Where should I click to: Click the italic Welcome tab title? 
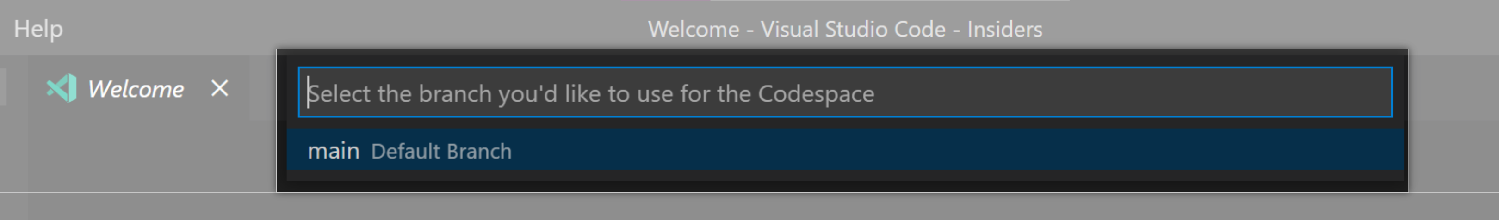click(136, 89)
